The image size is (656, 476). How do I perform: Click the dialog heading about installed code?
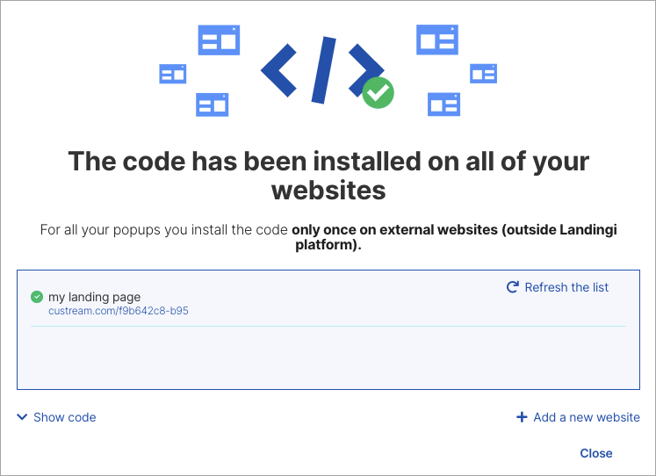(x=328, y=176)
